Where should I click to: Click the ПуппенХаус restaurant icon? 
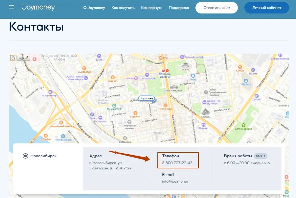tap(165, 106)
